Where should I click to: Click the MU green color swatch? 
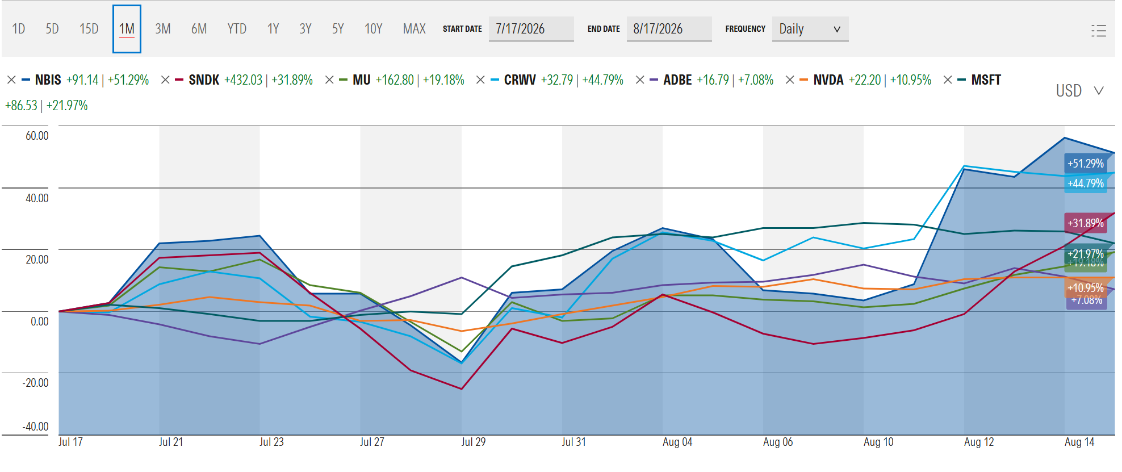click(344, 80)
